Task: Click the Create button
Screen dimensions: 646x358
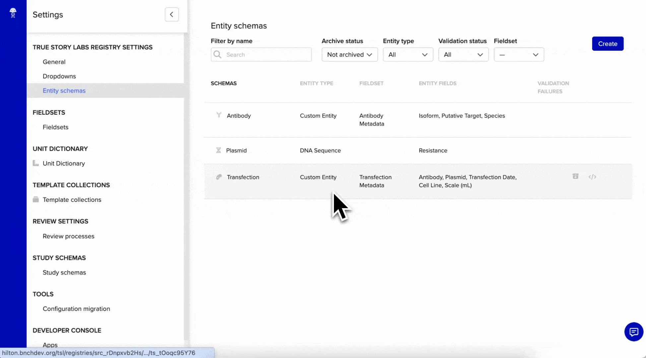Action: pos(608,43)
